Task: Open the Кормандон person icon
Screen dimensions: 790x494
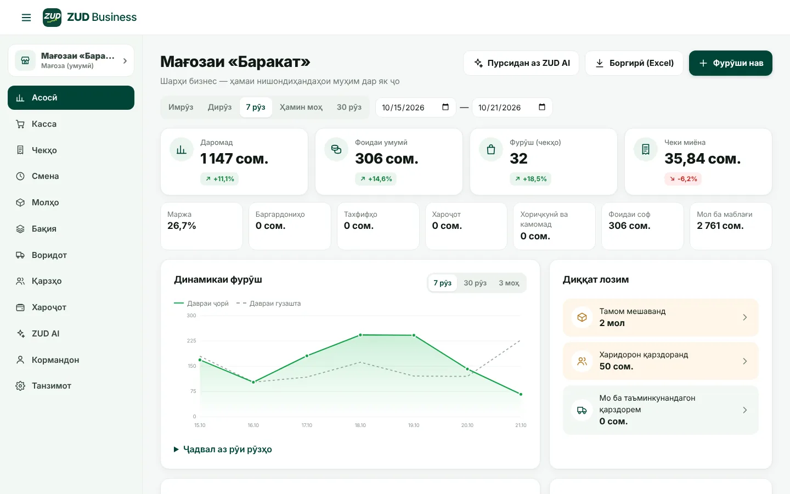Action: tap(20, 360)
